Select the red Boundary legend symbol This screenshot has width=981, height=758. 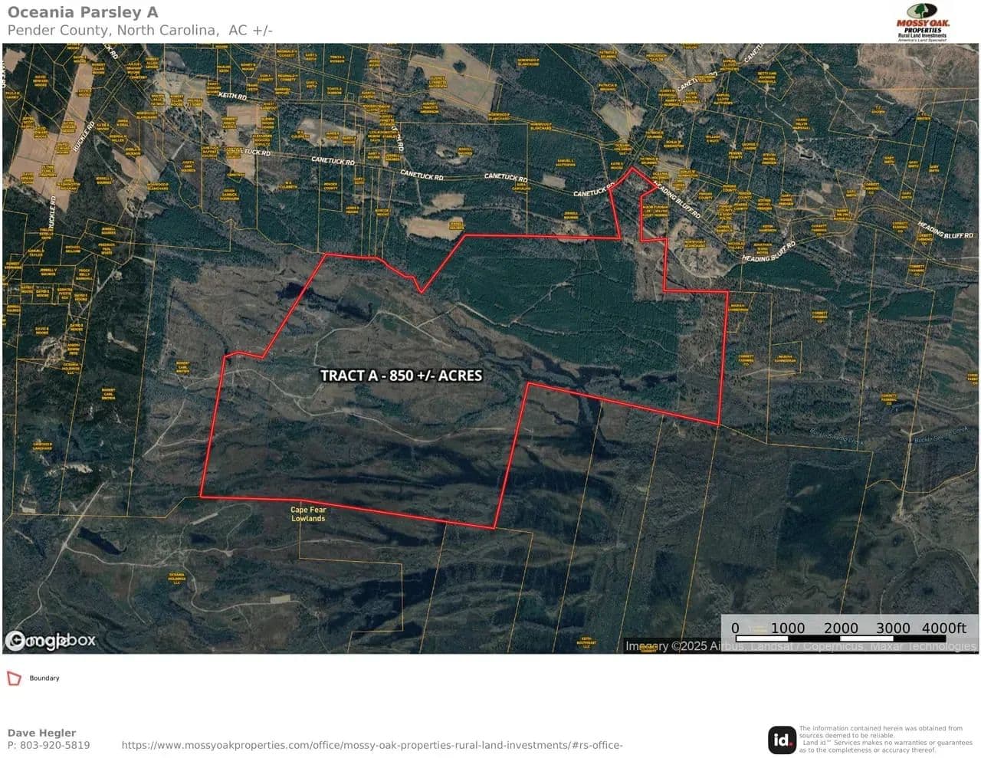14,678
